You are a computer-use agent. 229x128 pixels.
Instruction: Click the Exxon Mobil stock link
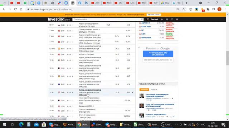click(x=146, y=27)
